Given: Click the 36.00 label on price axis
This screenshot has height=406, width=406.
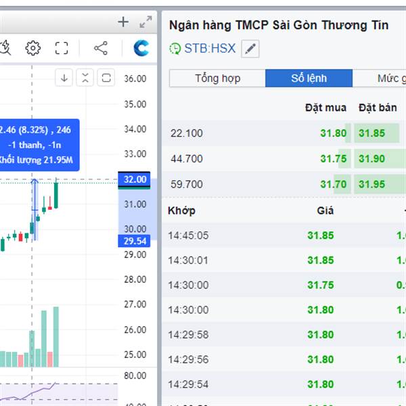Looking at the screenshot, I should click(x=135, y=78).
